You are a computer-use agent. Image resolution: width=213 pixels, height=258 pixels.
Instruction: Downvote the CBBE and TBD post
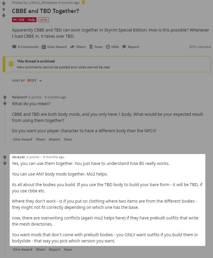4,16
